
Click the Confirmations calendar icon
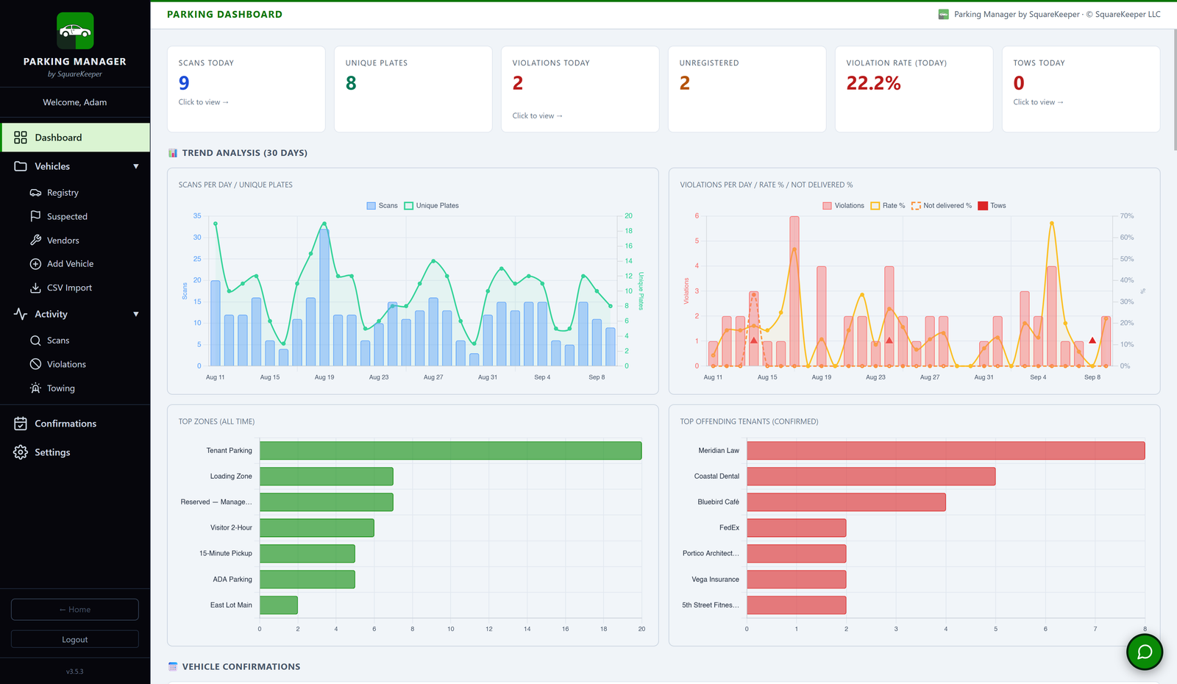21,424
